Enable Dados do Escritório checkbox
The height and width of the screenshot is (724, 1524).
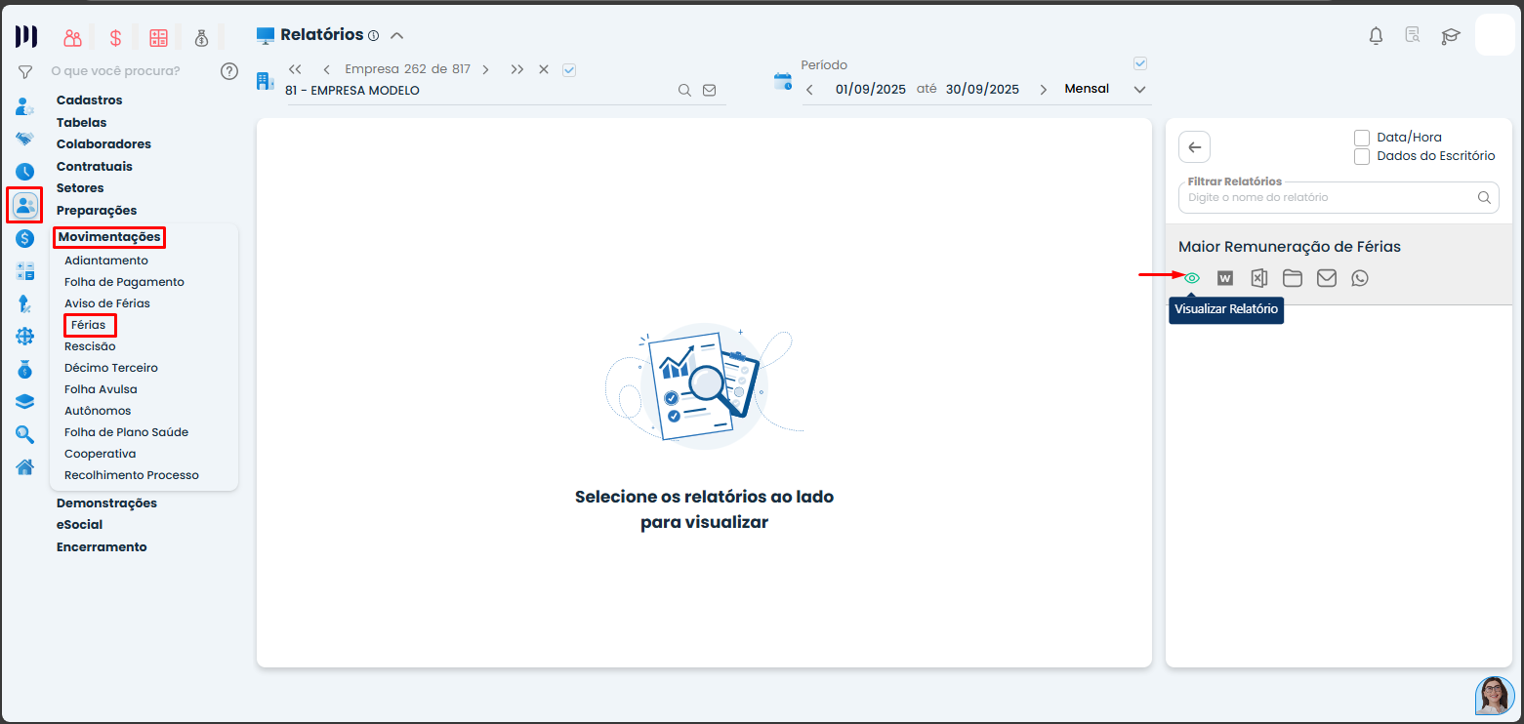point(1362,156)
